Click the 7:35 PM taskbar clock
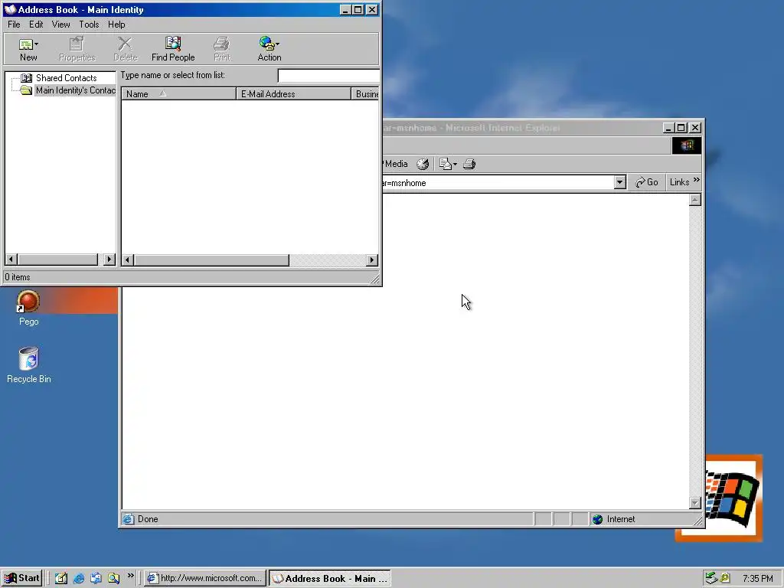Screen dimensions: 784x588 pos(757,579)
